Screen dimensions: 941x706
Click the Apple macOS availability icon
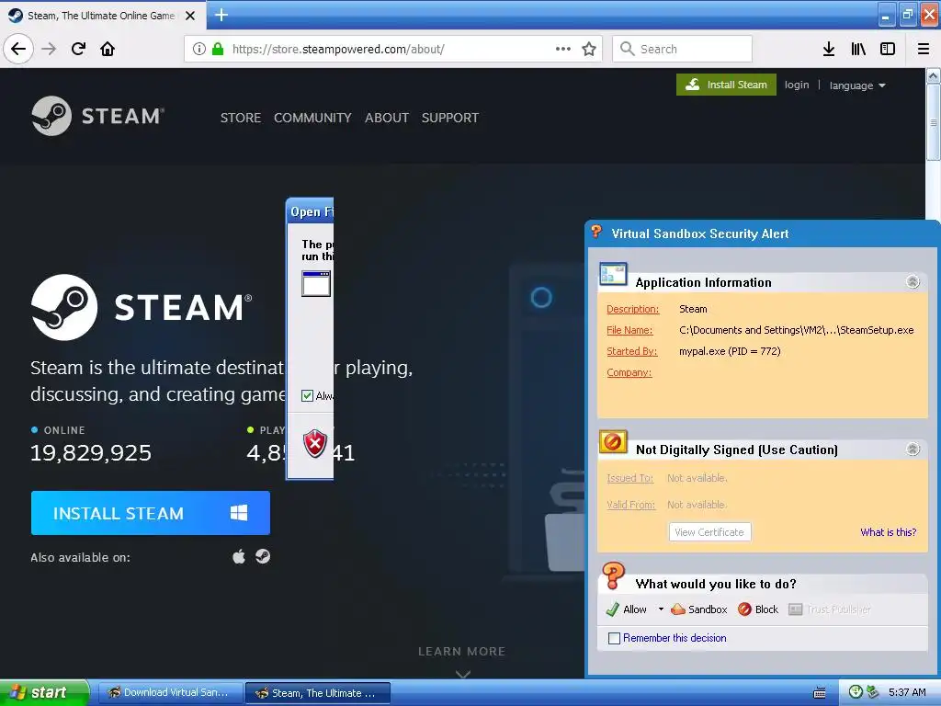pyautogui.click(x=239, y=556)
